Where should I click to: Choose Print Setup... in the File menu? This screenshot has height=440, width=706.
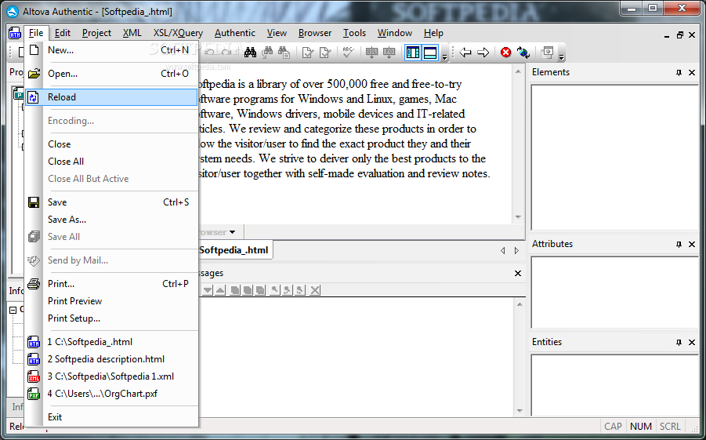[111, 318]
